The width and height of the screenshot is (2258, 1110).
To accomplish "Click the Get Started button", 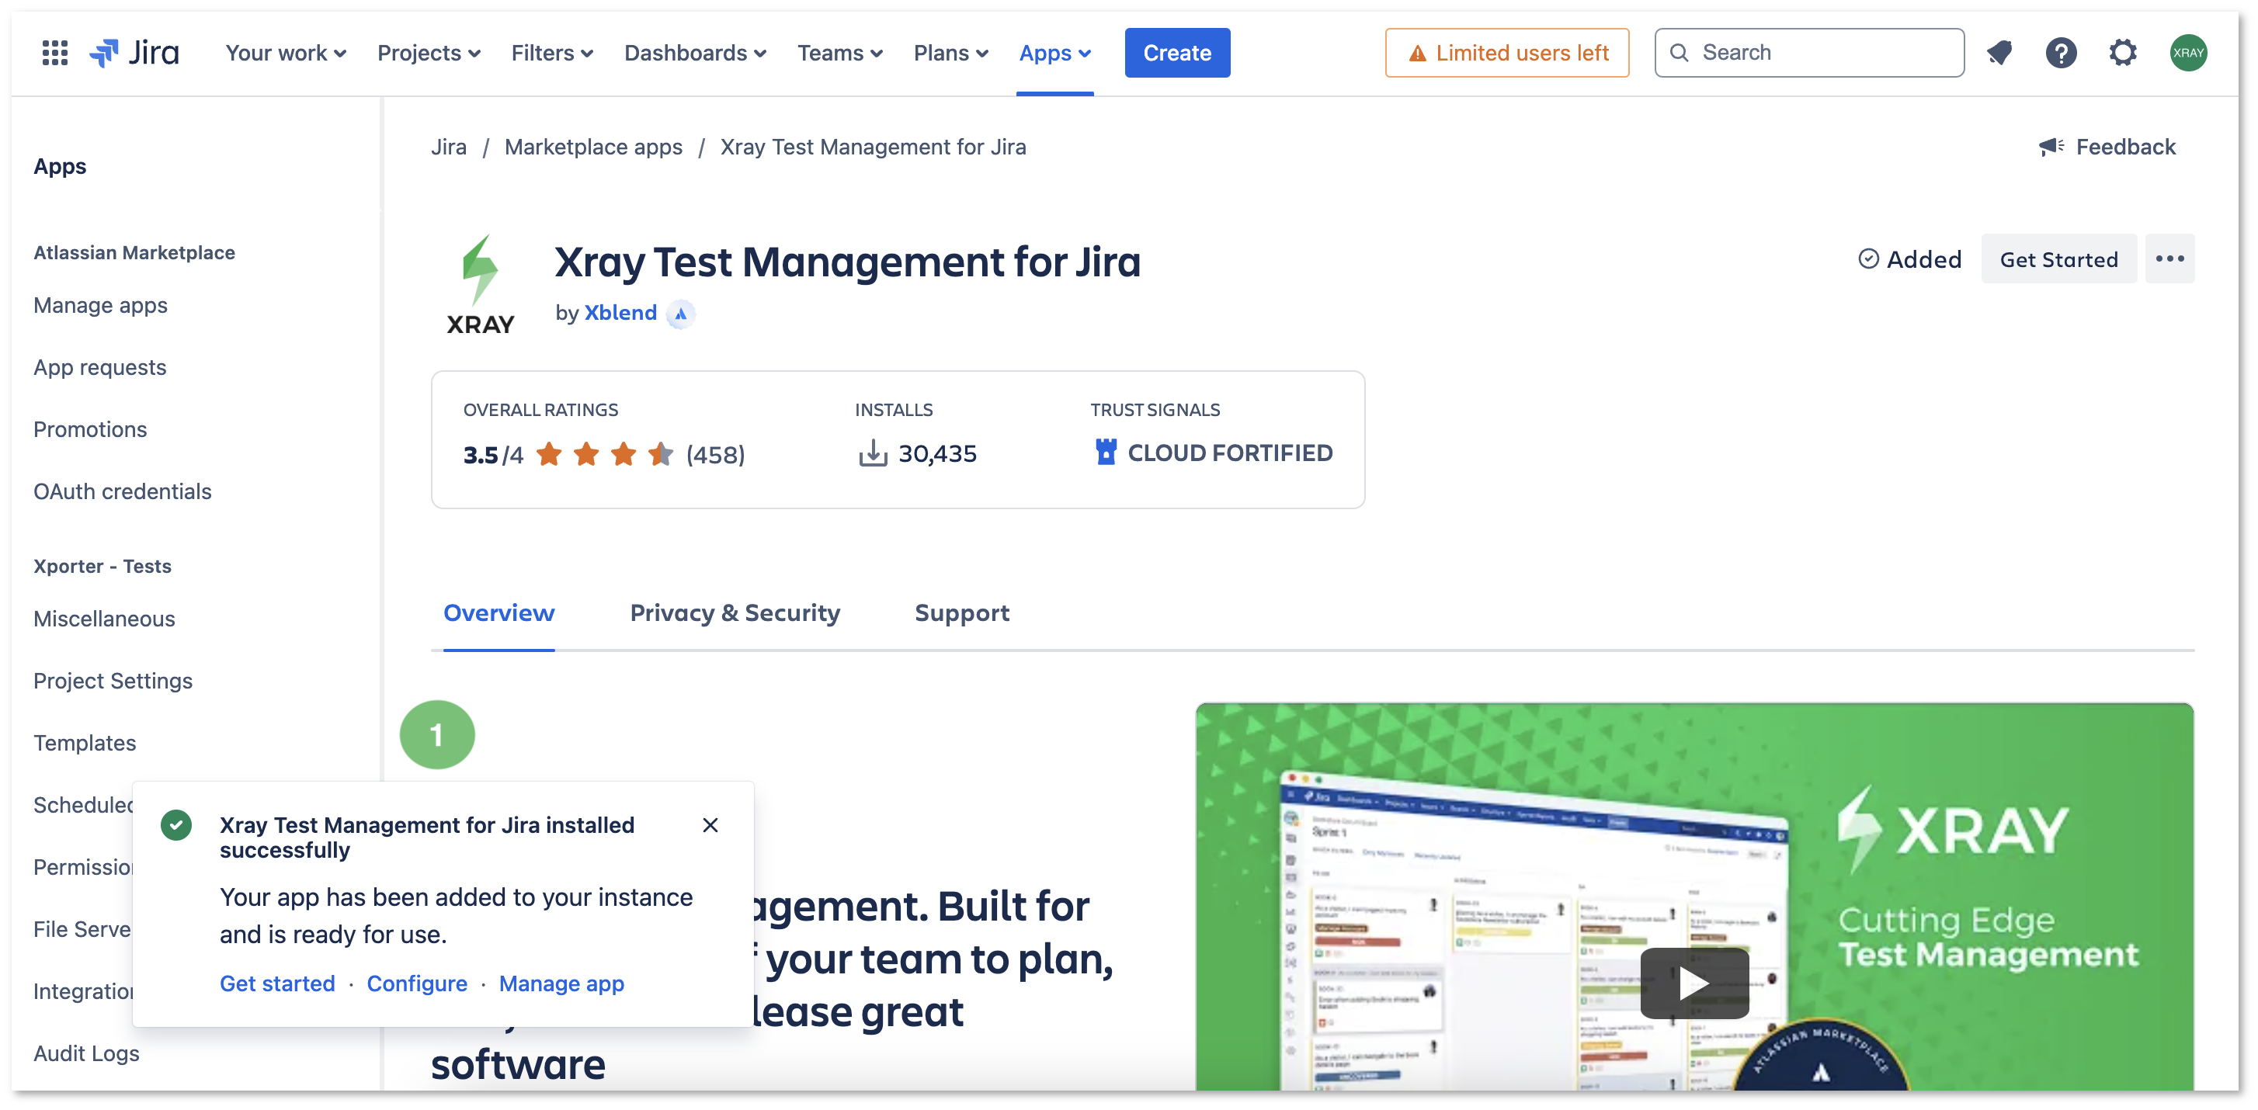I will [2058, 258].
